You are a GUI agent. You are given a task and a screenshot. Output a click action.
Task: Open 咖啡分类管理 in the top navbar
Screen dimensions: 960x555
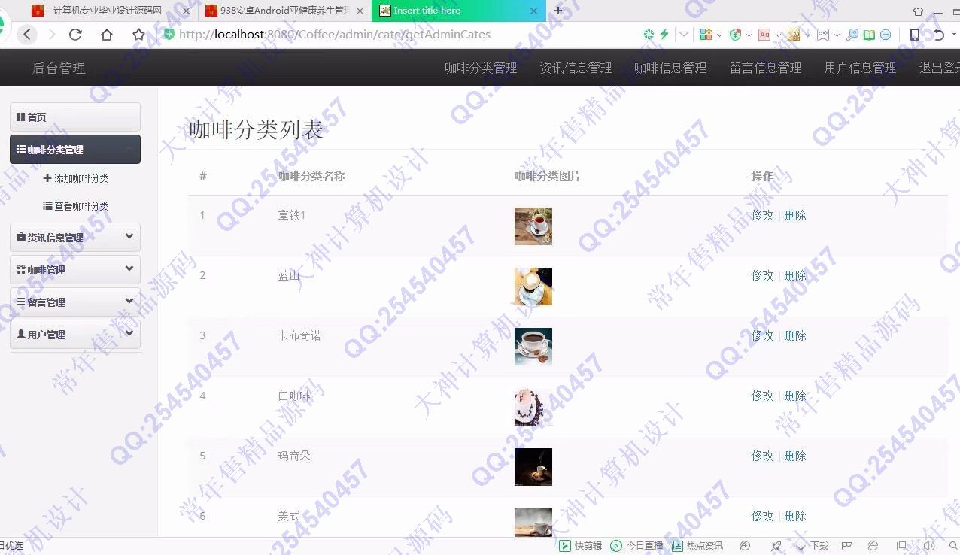[481, 68]
